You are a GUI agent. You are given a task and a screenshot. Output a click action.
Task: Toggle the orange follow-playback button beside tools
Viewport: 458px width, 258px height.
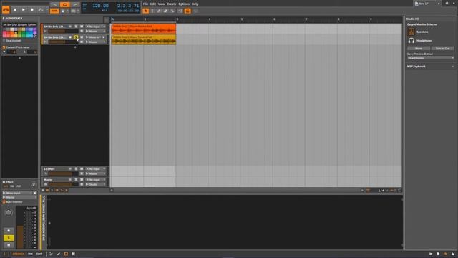(x=187, y=11)
